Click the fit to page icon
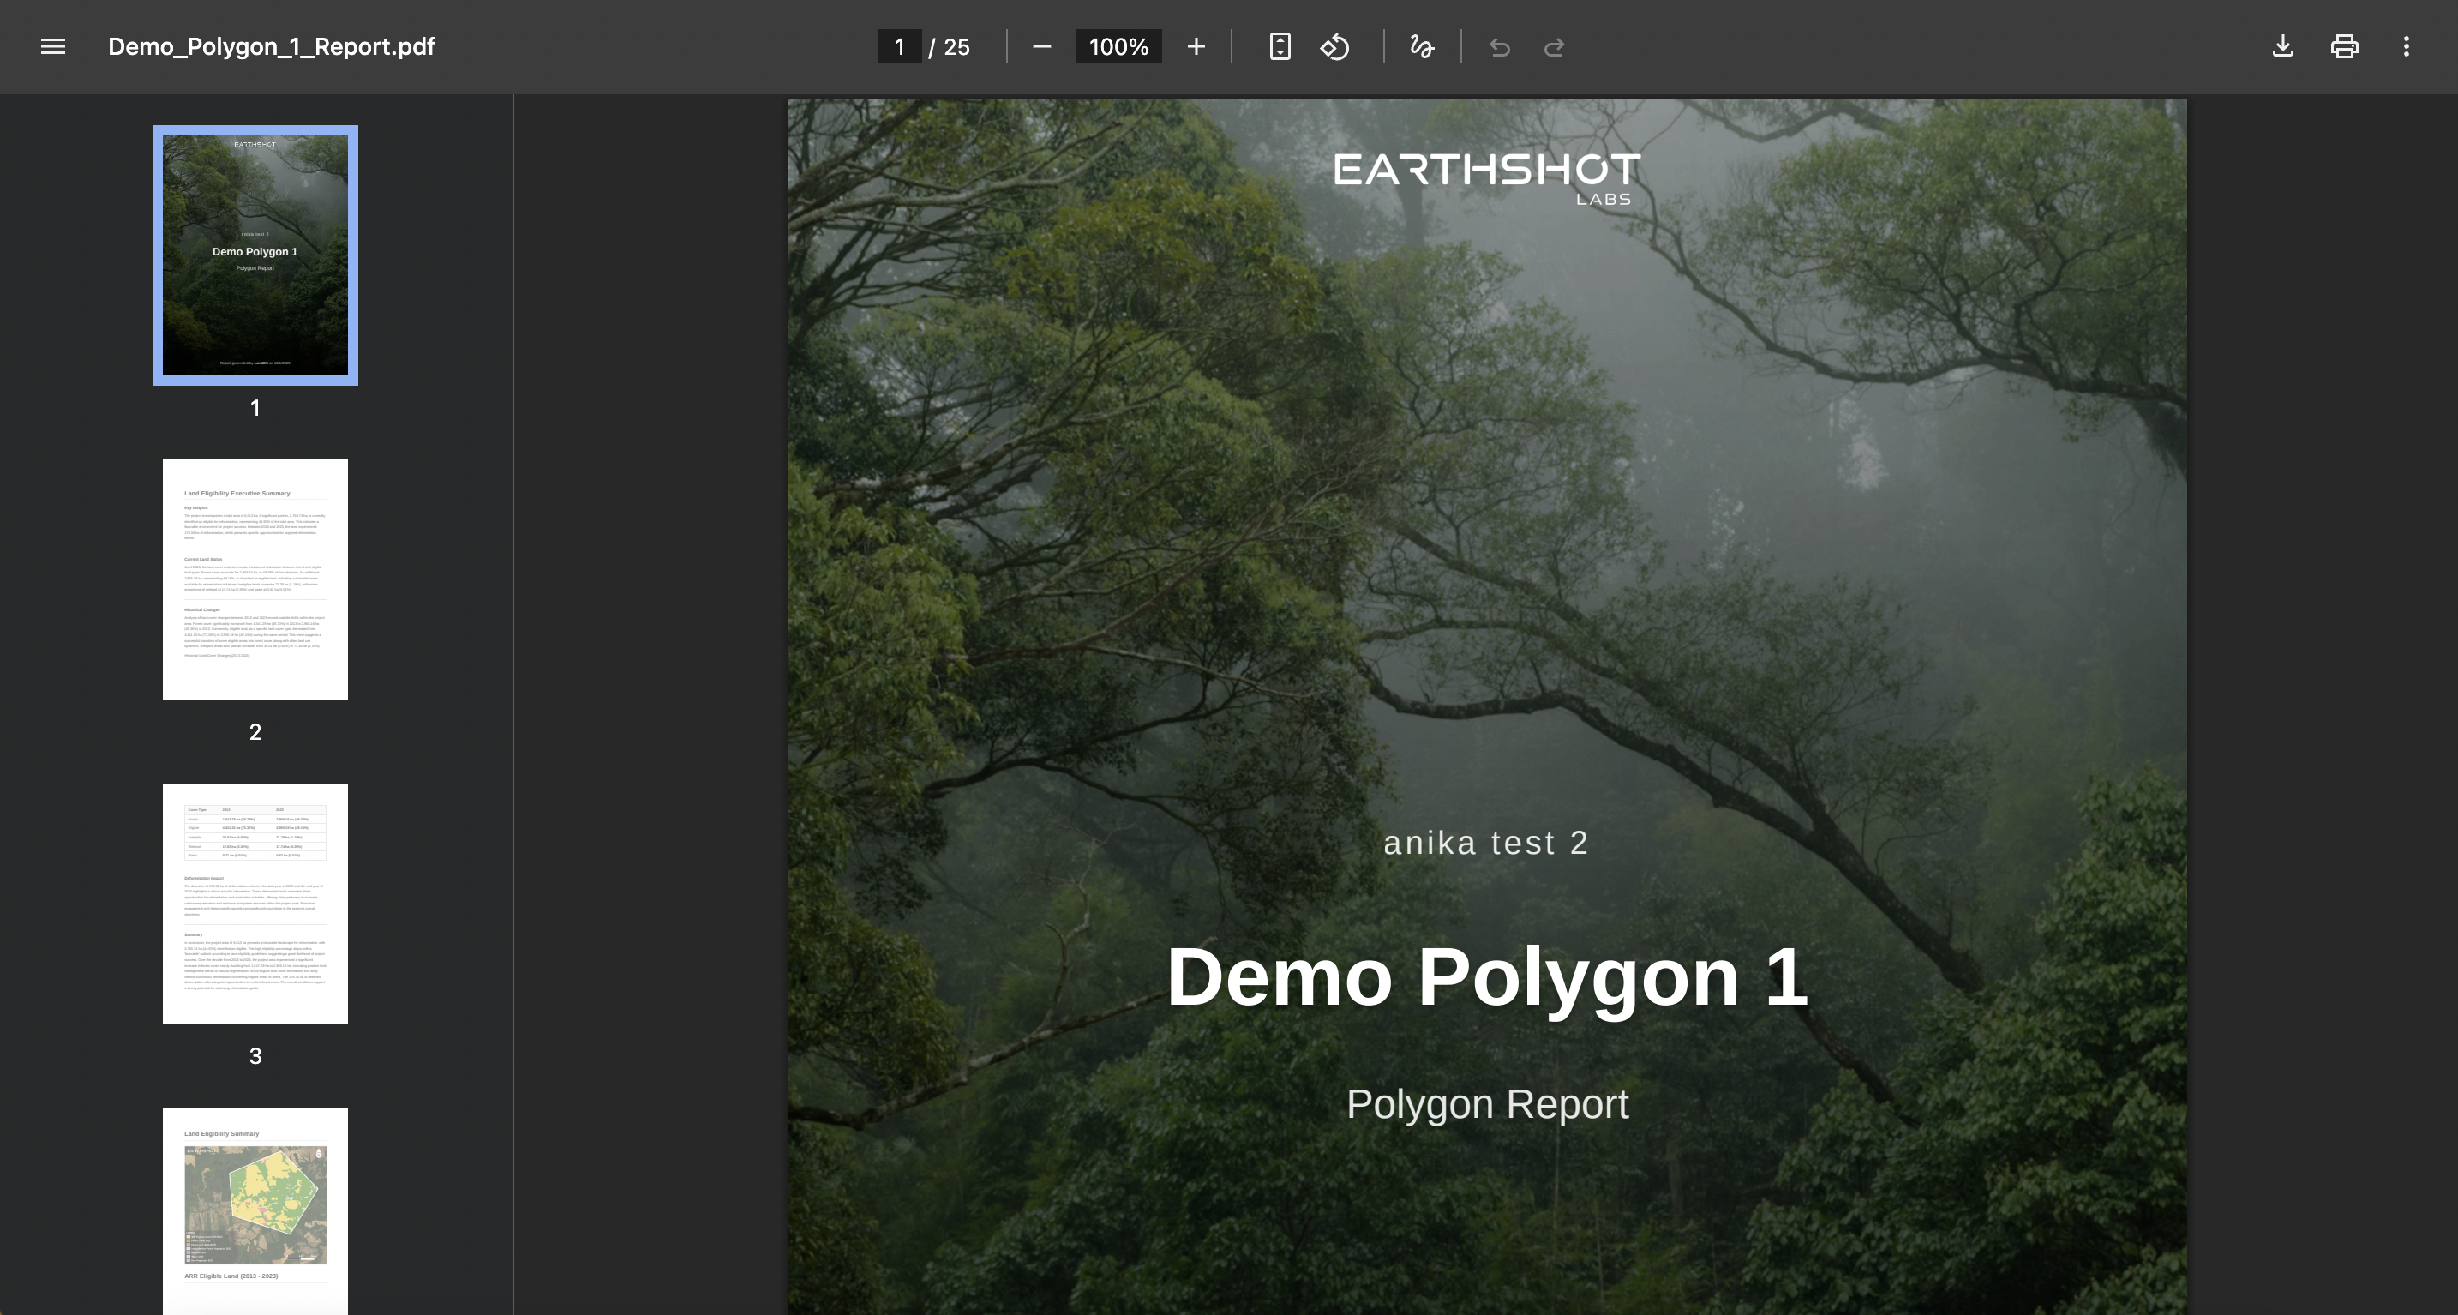 tap(1280, 47)
